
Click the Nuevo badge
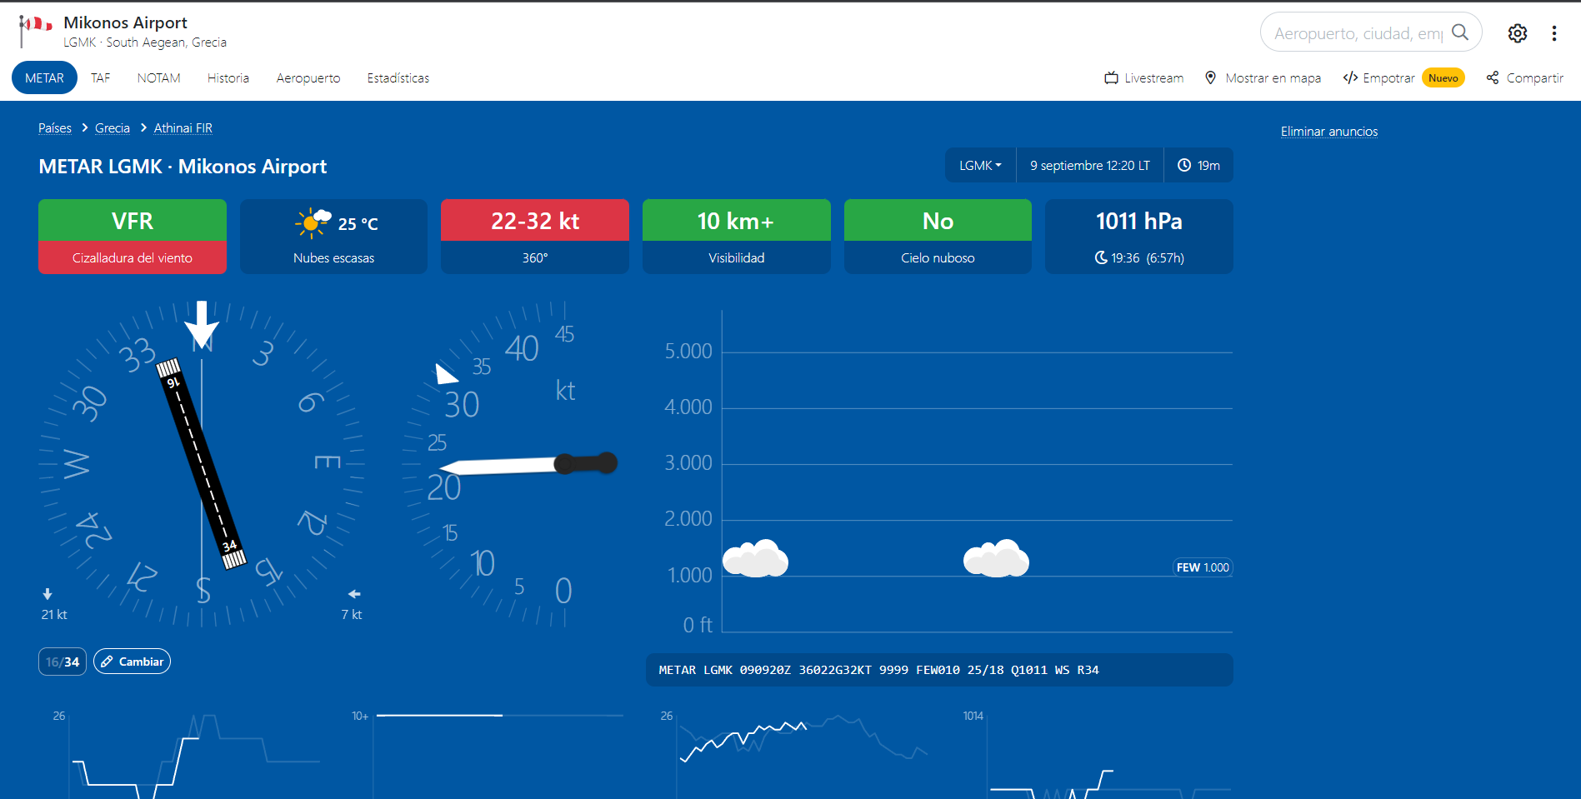coord(1443,77)
